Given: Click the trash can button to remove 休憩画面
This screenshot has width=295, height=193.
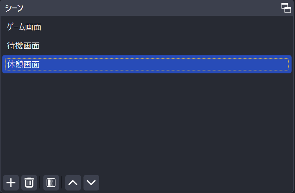Looking at the screenshot, I should coord(29,183).
